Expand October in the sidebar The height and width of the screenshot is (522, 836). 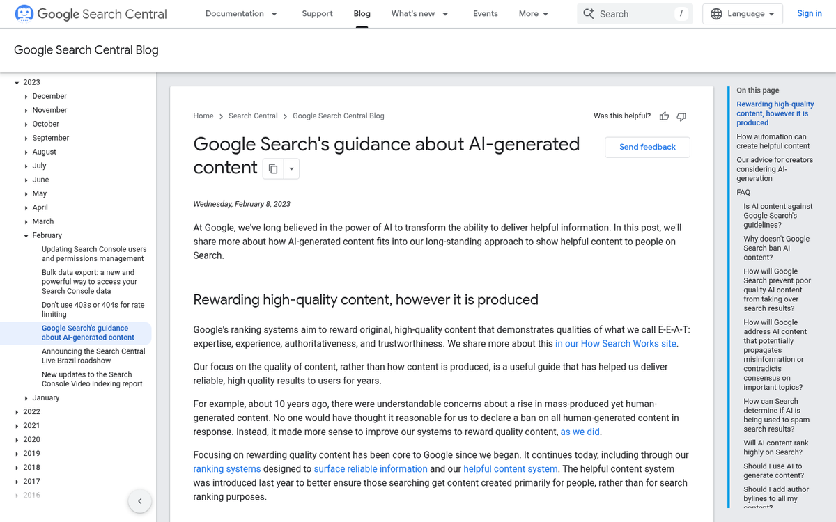[26, 124]
